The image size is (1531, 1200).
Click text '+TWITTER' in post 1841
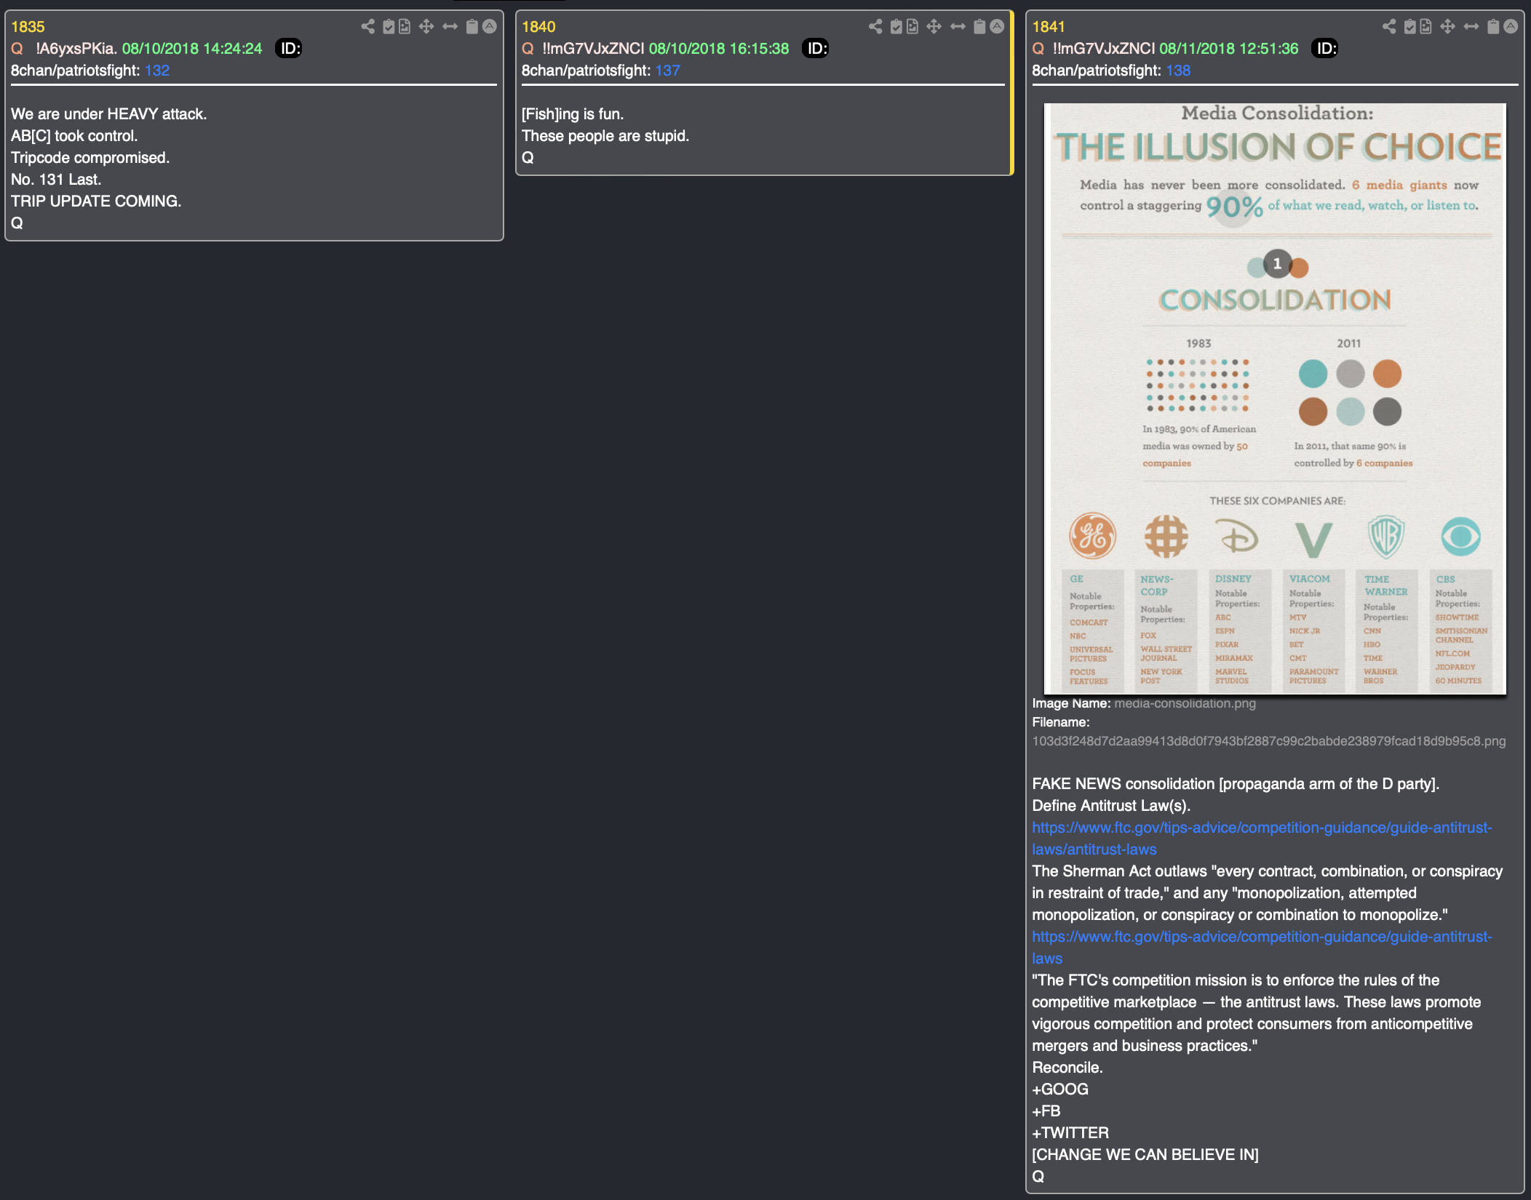[1070, 1133]
